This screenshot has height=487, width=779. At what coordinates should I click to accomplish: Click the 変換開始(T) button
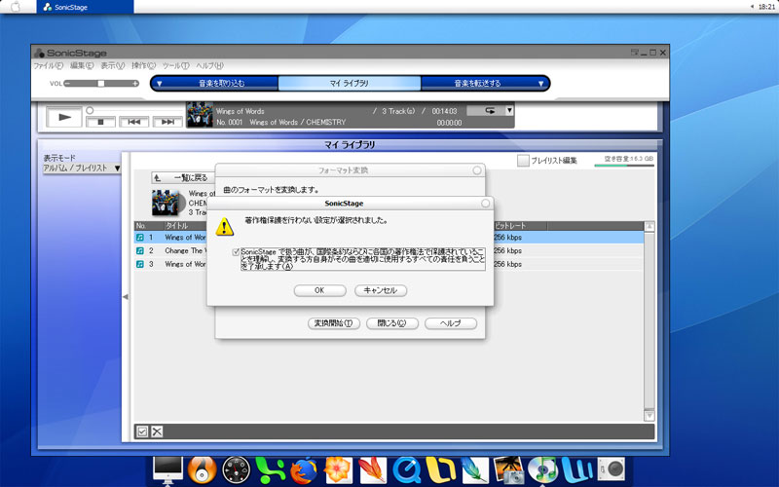(x=334, y=323)
